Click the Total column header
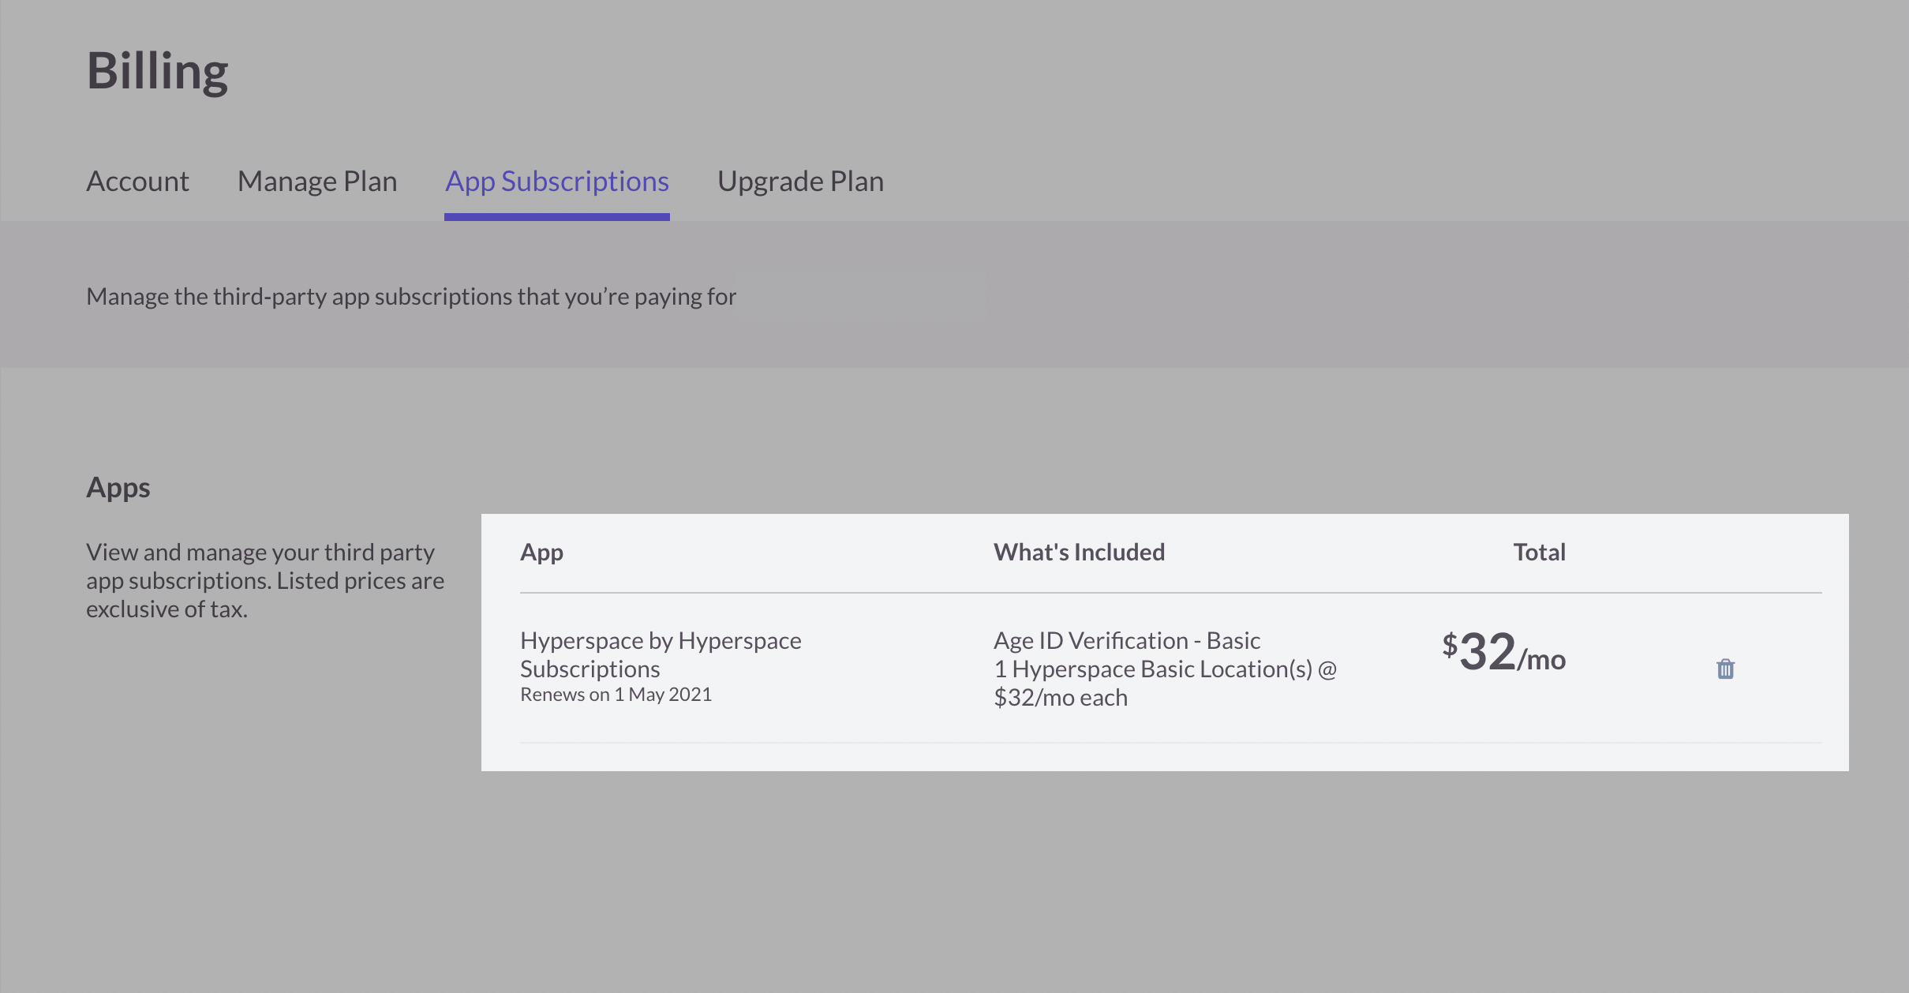The height and width of the screenshot is (993, 1909). [1539, 553]
